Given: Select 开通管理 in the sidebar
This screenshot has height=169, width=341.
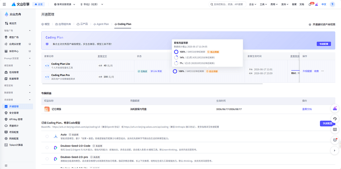Looking at the screenshot, I should point(18,107).
